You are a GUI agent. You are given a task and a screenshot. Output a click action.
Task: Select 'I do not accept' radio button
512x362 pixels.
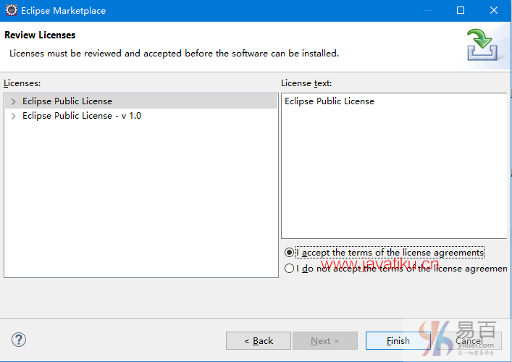[289, 269]
